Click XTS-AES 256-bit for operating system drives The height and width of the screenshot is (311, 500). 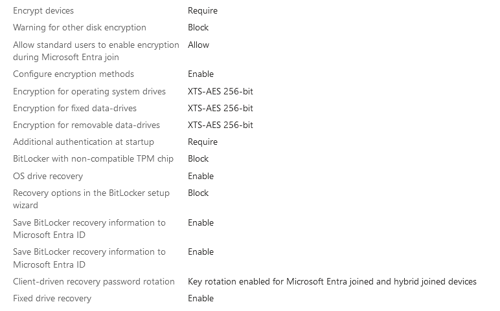(x=220, y=91)
